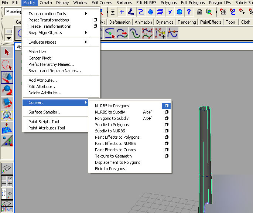This screenshot has height=213, width=253.
Task: Click the blue question mark icon
Action: [x=189, y=12]
